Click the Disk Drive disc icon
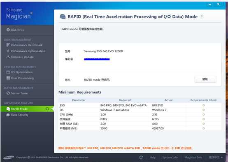 8,30
